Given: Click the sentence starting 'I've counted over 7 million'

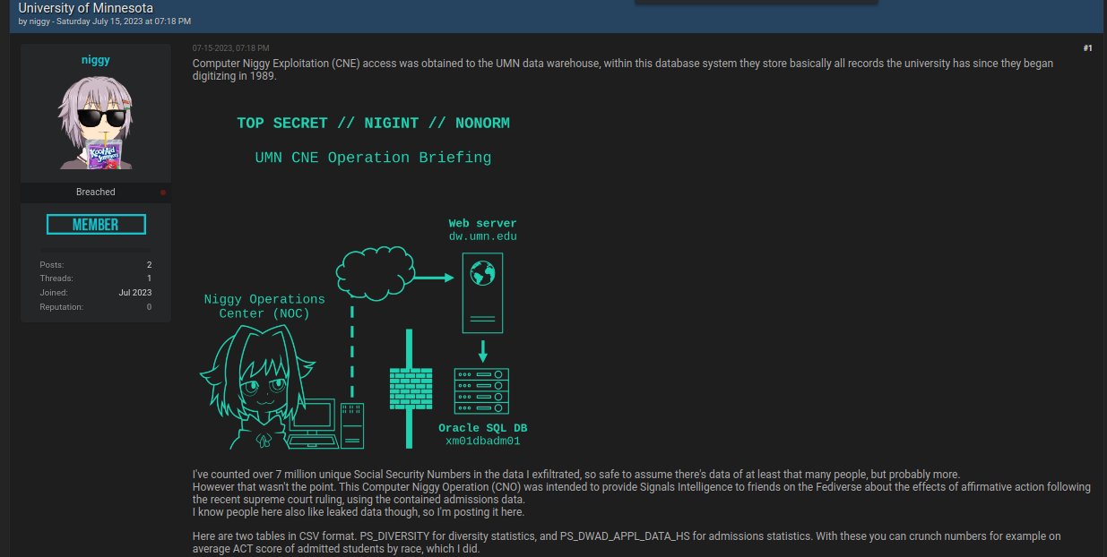Looking at the screenshot, I should click(x=576, y=475).
